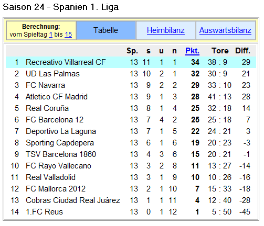This screenshot has height=226, width=264.
Task: Sort table by the Pkt. column link
Action: (192, 51)
